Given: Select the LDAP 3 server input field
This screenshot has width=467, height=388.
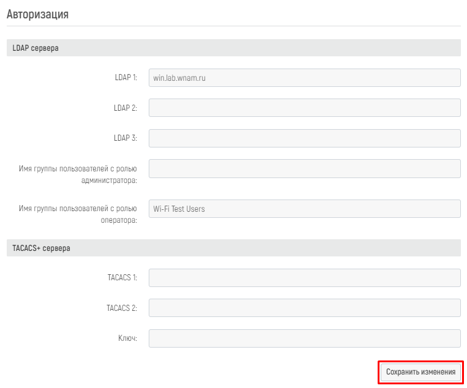Looking at the screenshot, I should pyautogui.click(x=305, y=138).
